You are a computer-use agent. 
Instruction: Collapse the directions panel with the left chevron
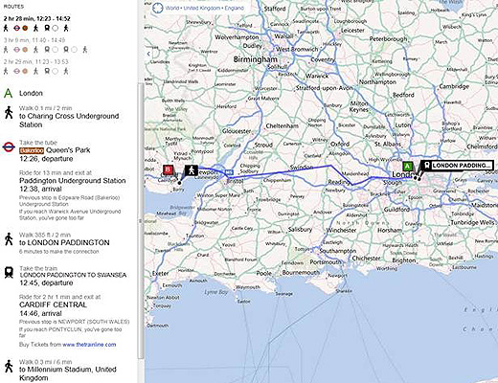point(148,54)
